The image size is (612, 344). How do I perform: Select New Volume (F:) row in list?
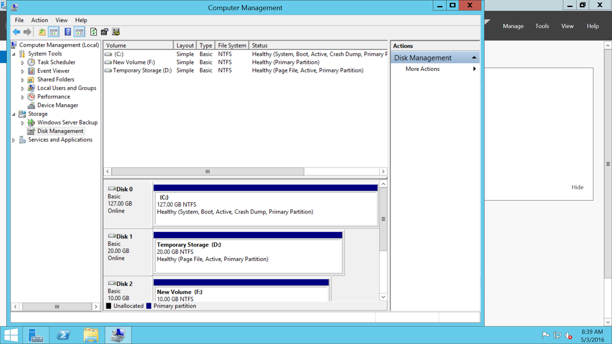tap(245, 62)
